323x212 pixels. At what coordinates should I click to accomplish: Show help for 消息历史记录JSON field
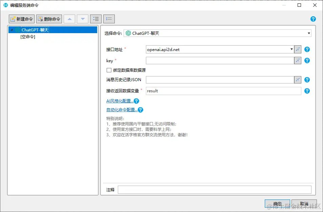click(x=307, y=80)
